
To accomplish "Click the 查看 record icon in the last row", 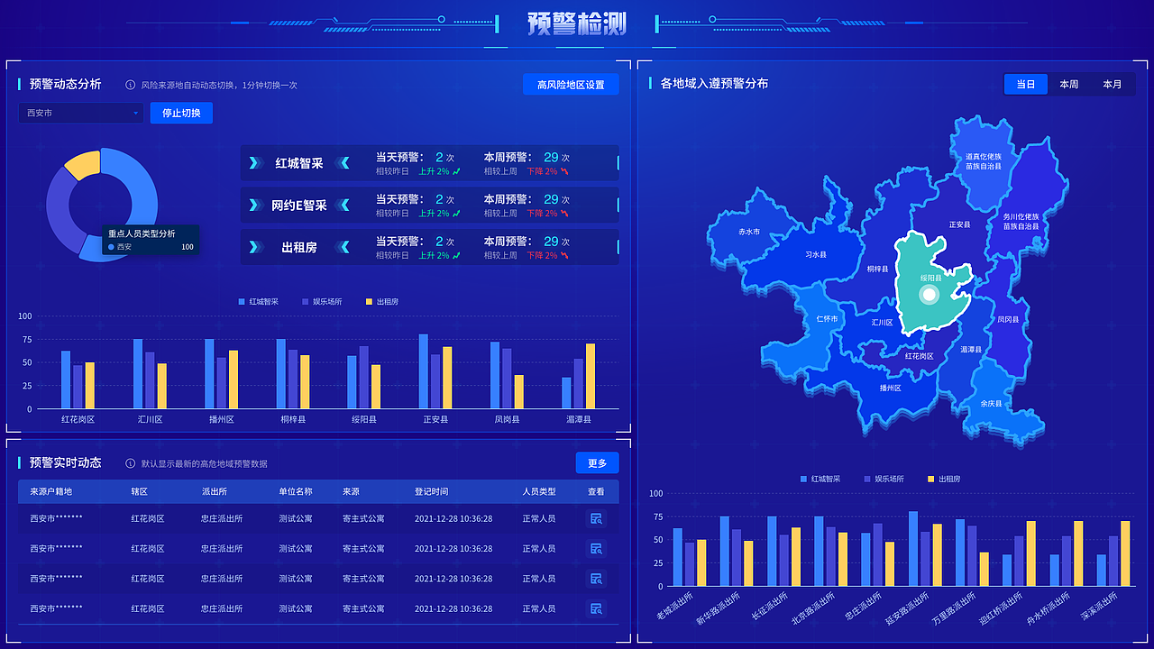I will coord(596,608).
